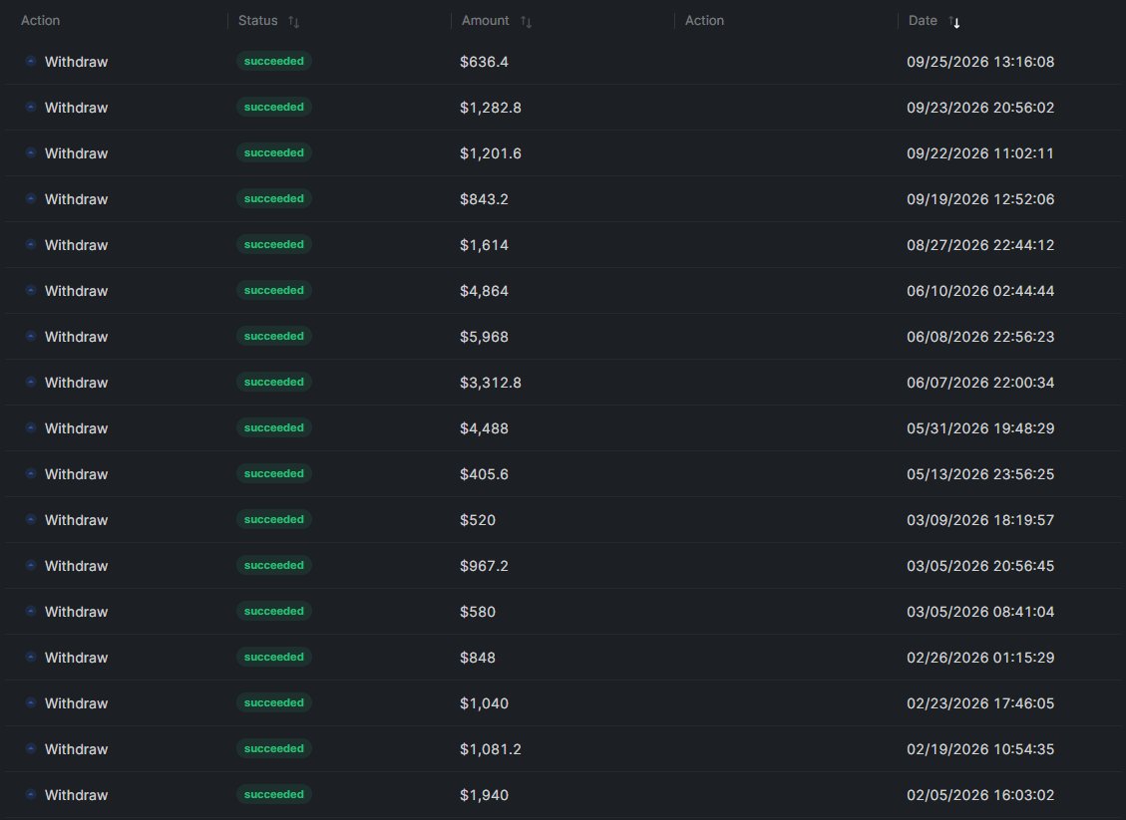
Task: Select the $4,864 amount cell
Action: pos(484,292)
